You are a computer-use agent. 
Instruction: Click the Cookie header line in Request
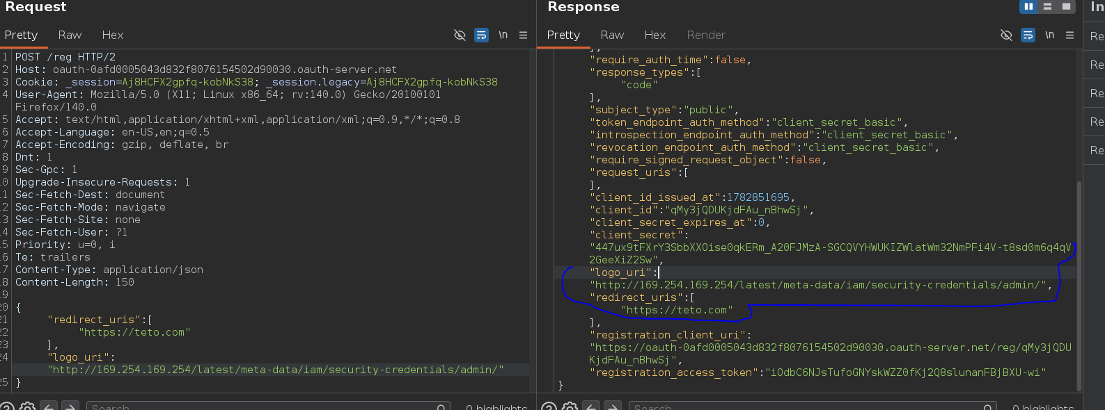256,82
